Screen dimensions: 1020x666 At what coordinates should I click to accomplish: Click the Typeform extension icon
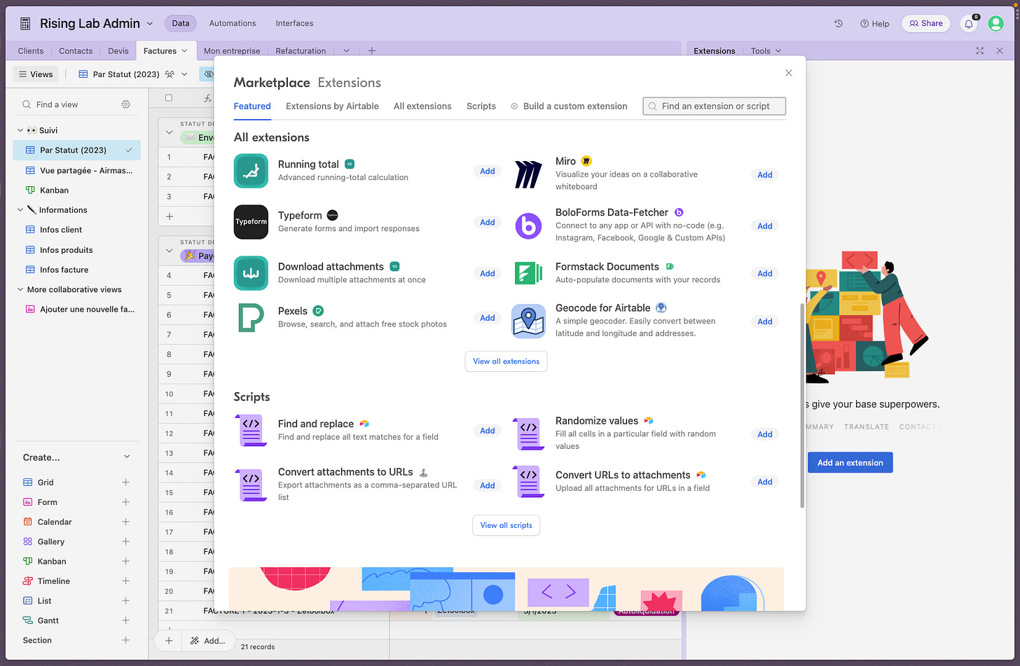point(251,222)
